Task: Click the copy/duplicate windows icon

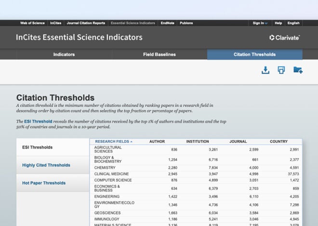Action: [281, 70]
